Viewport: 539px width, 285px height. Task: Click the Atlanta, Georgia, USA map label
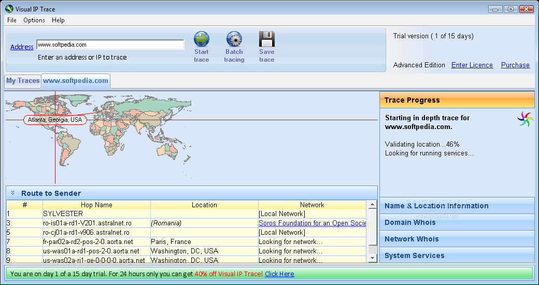click(x=55, y=120)
